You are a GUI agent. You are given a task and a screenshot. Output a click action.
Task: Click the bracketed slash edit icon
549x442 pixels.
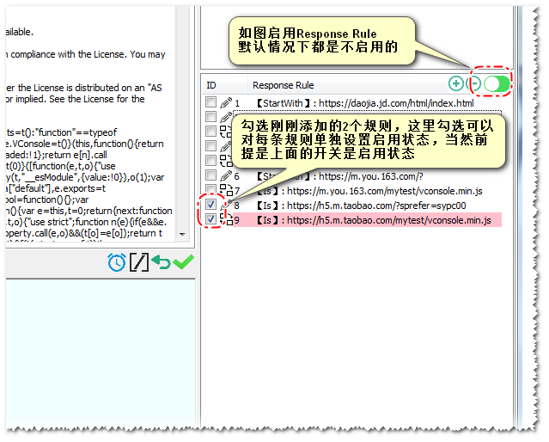(138, 261)
